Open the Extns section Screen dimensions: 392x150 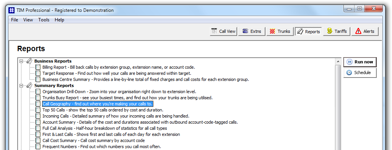pyautogui.click(x=252, y=31)
